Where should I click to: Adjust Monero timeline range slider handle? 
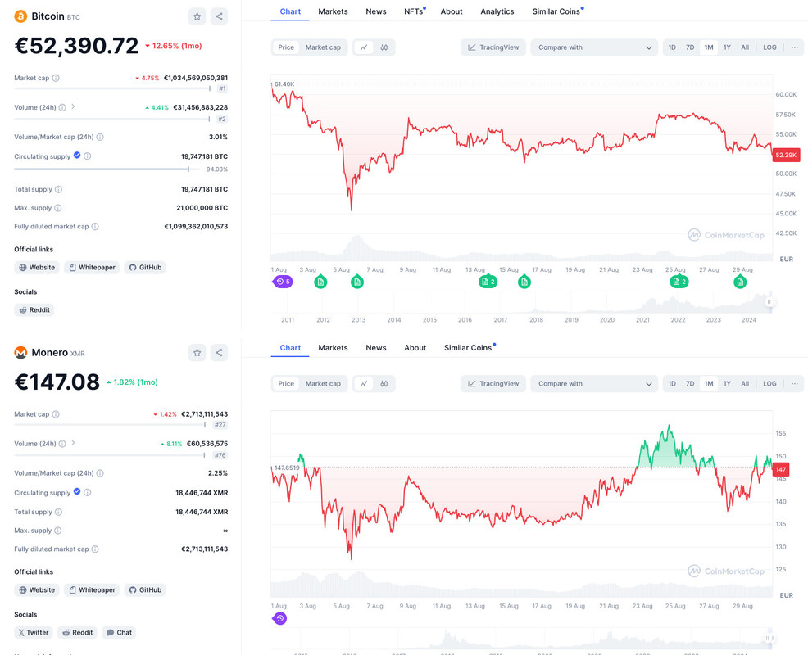tap(769, 638)
